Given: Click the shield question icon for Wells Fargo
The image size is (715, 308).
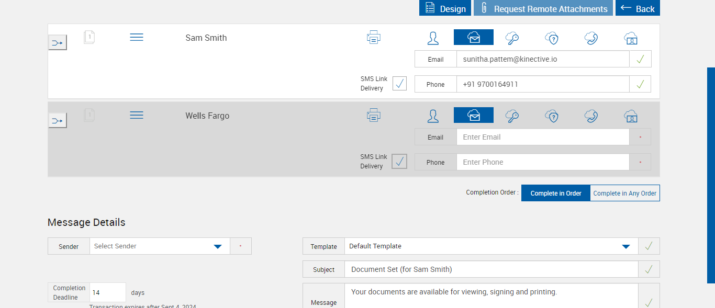Looking at the screenshot, I should point(552,116).
